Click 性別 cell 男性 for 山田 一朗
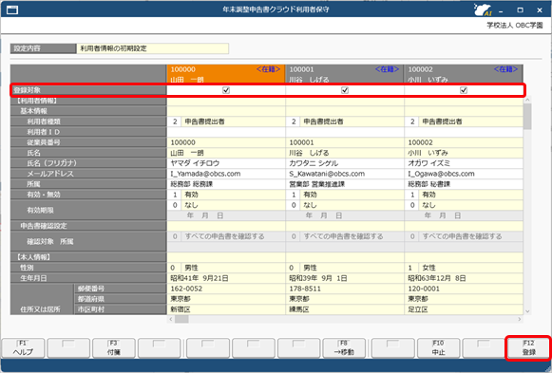Screen dimensions: 552x373 click(x=226, y=268)
